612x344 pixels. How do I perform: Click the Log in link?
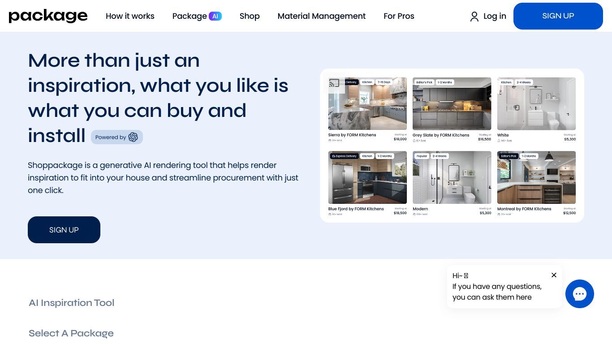[x=495, y=16]
